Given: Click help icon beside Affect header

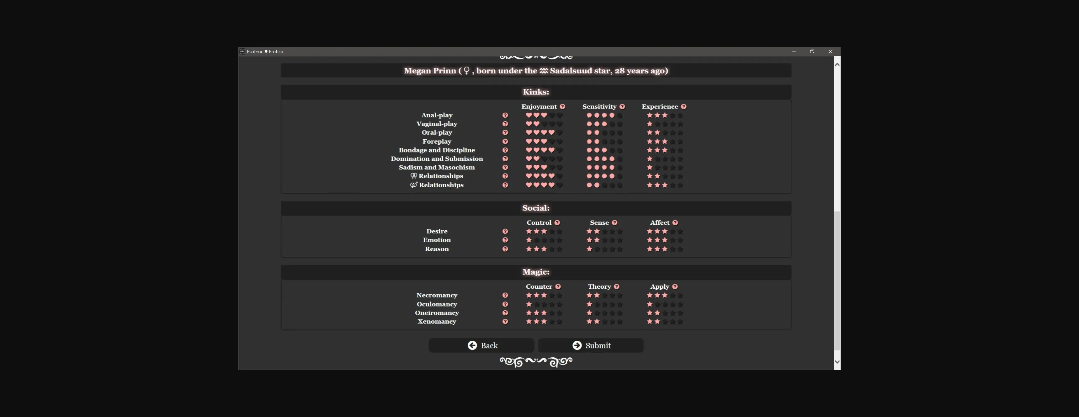Looking at the screenshot, I should pos(675,222).
